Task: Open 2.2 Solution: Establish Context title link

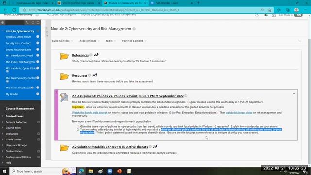Action: [x=110, y=147]
